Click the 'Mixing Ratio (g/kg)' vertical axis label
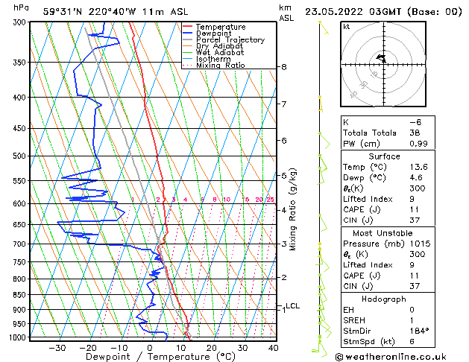This screenshot has width=469, height=362. (292, 209)
